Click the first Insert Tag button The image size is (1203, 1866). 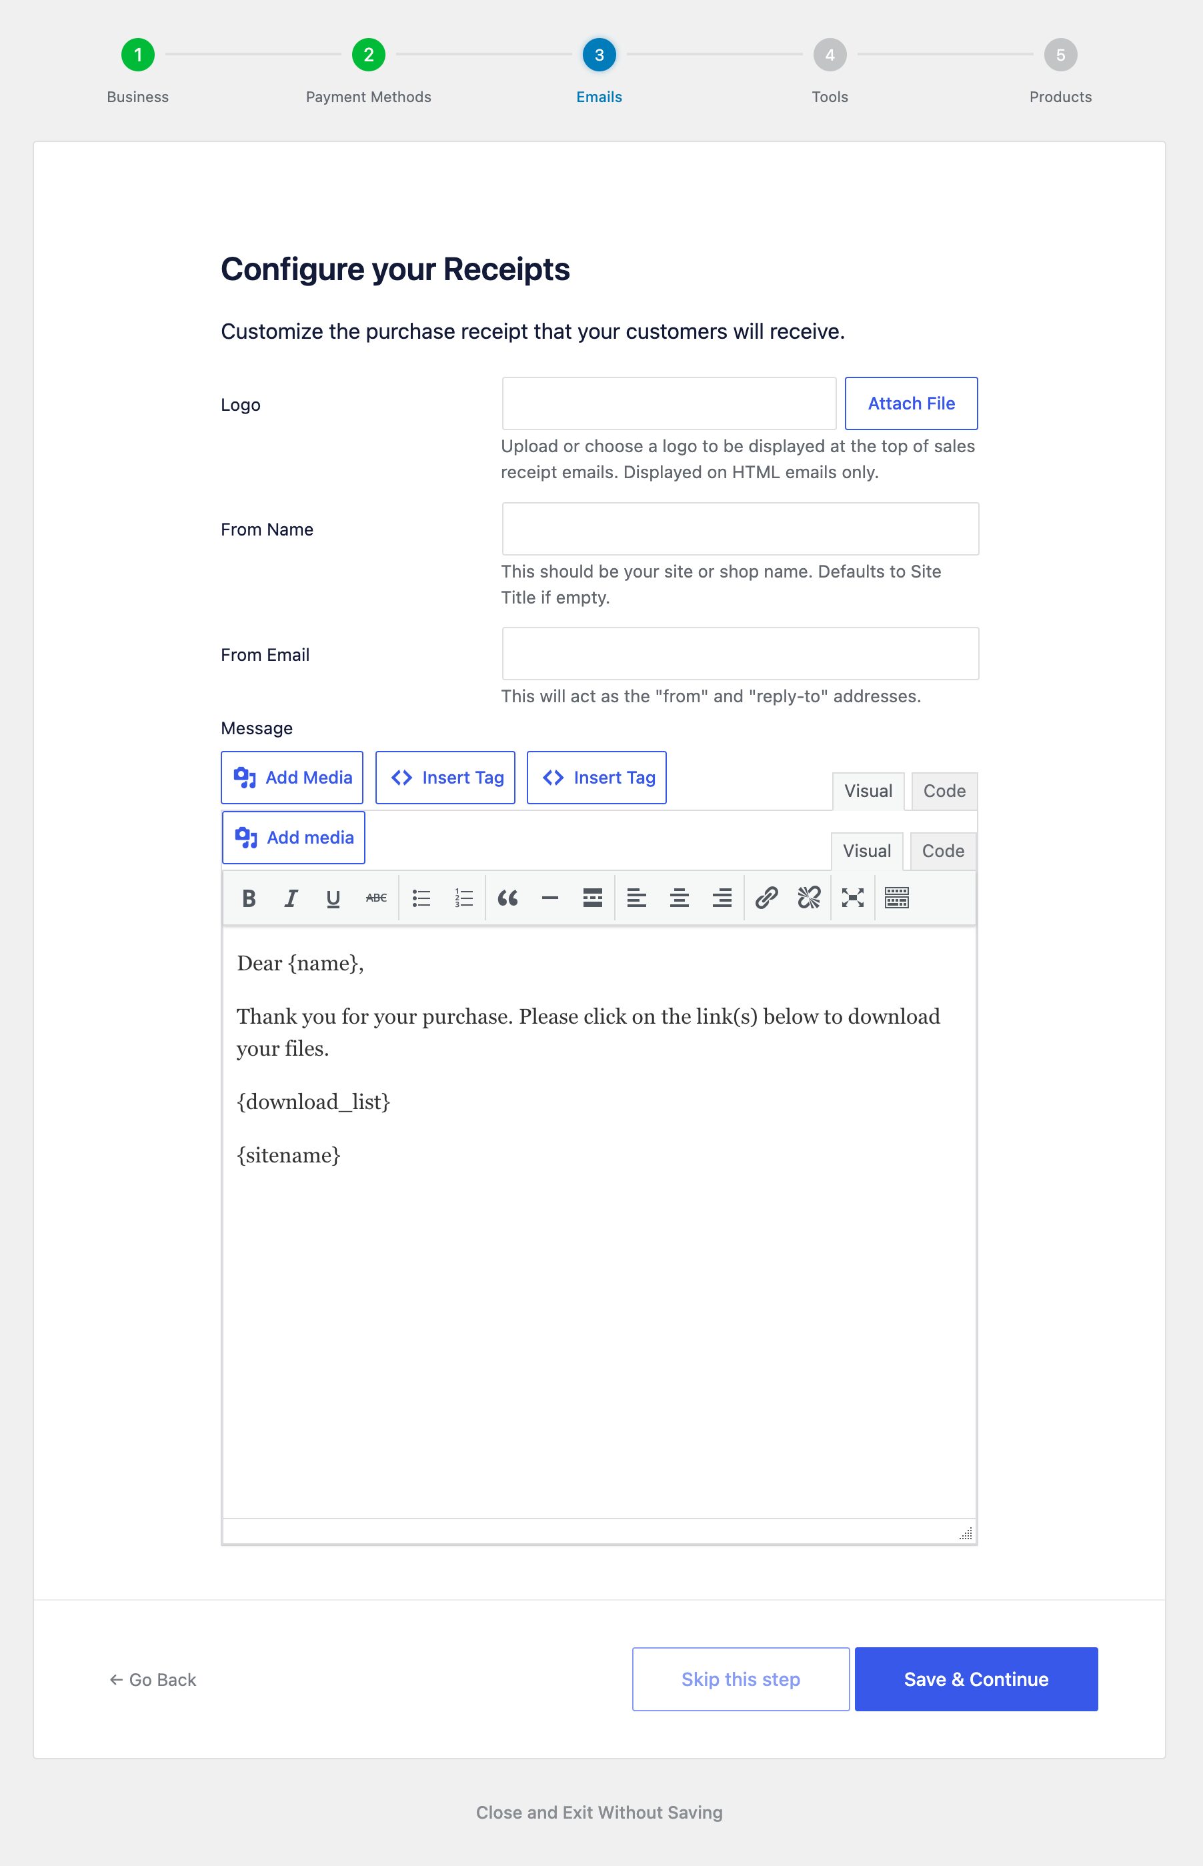[445, 778]
